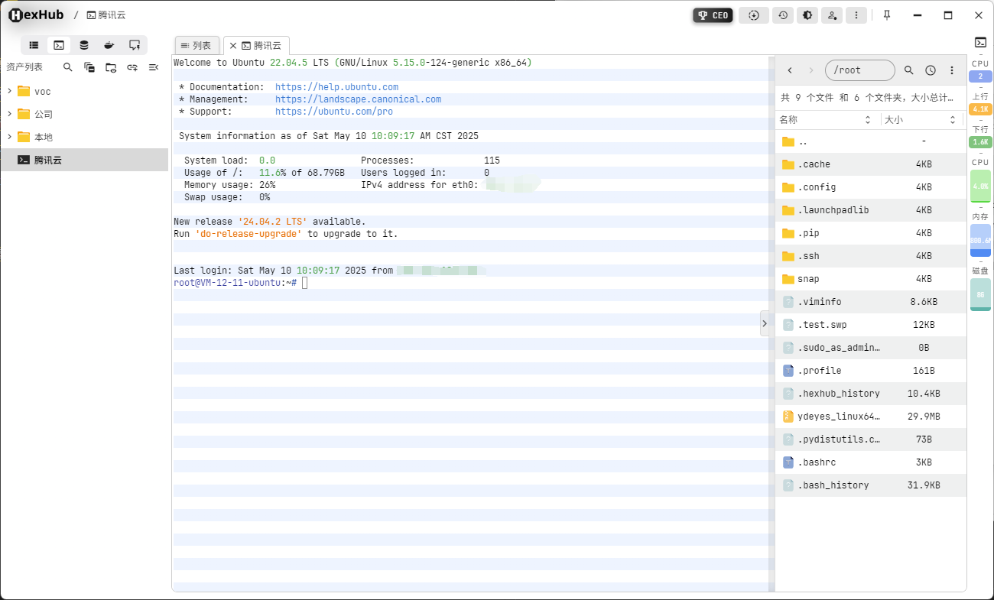Collapse the file panel with the side arrow
The image size is (994, 600).
(765, 323)
